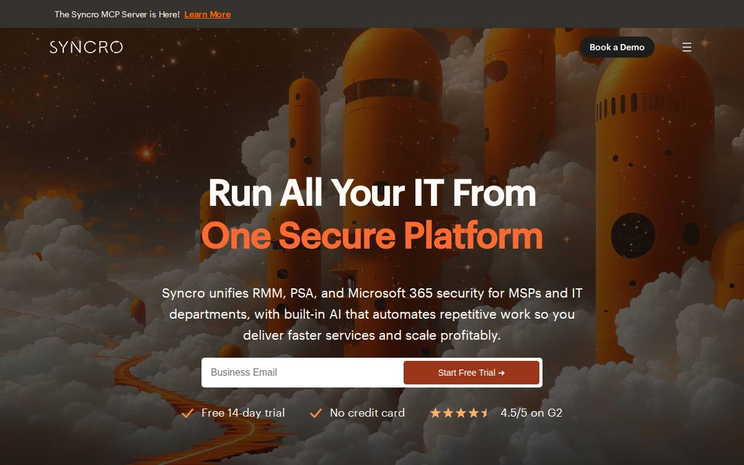This screenshot has width=744, height=465.
Task: Click the "Free 14-day trial" text
Action: pos(243,413)
